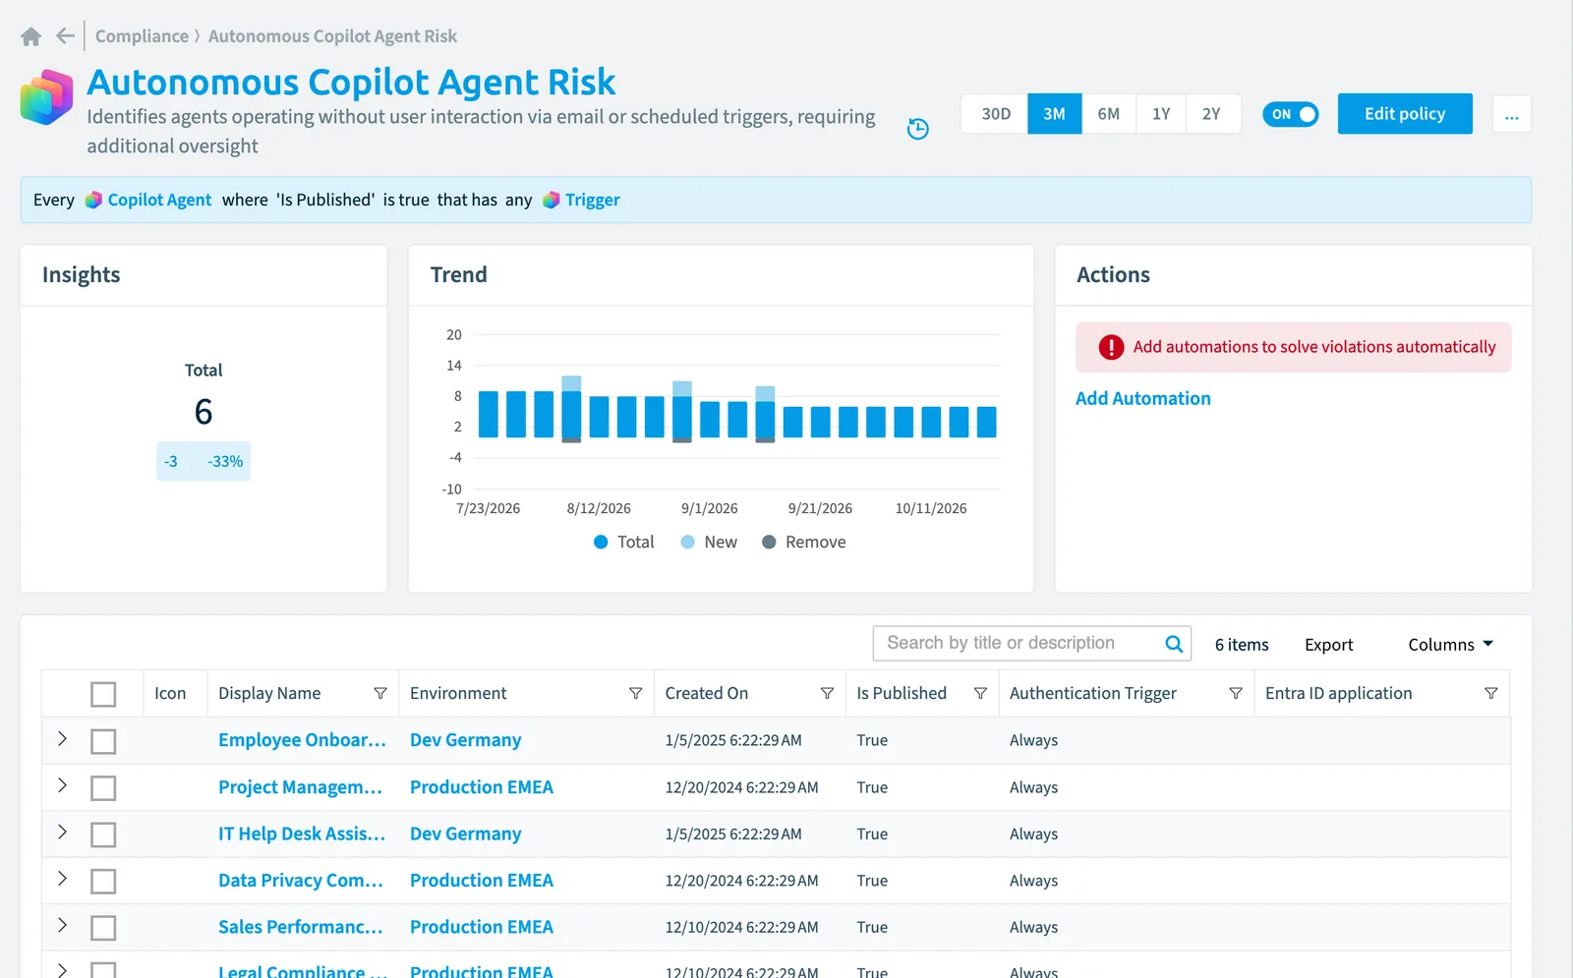Click the search magnifier icon
Viewport: 1573px width, 978px height.
(x=1174, y=644)
